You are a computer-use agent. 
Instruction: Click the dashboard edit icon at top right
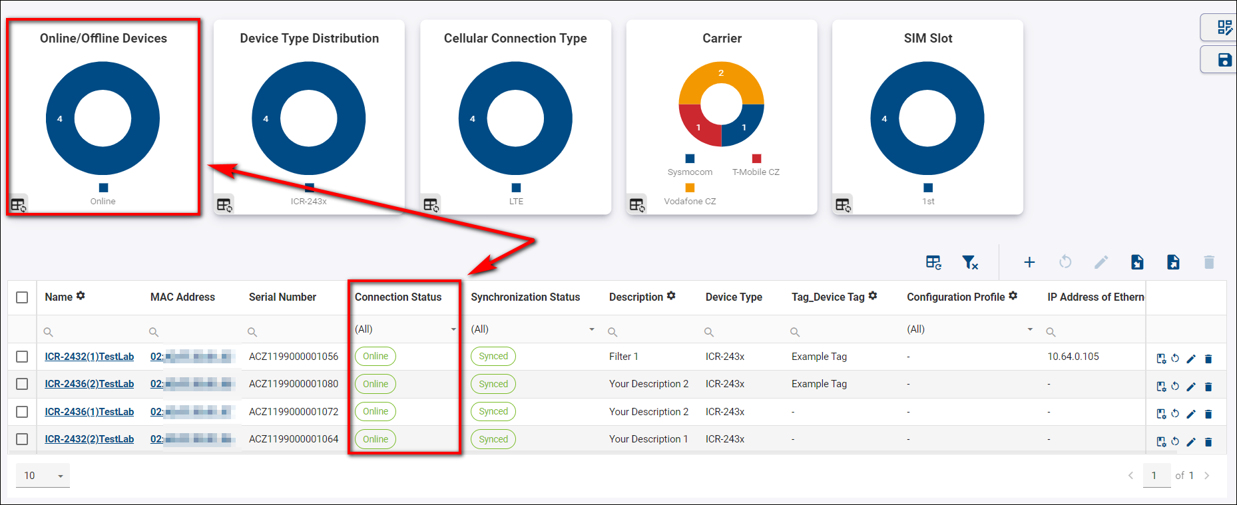tap(1224, 27)
